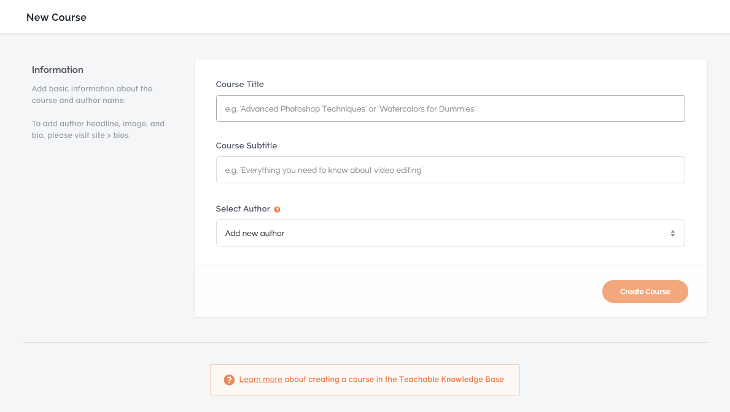Focus the Course Title input field

(x=449, y=109)
